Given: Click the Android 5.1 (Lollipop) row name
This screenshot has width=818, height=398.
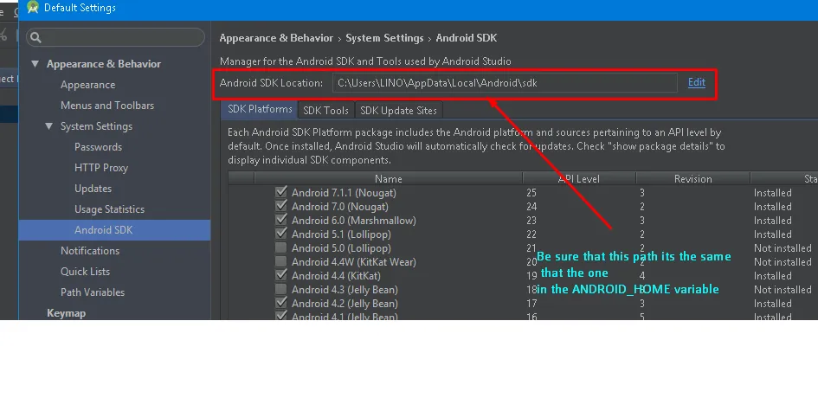Looking at the screenshot, I should tap(341, 234).
